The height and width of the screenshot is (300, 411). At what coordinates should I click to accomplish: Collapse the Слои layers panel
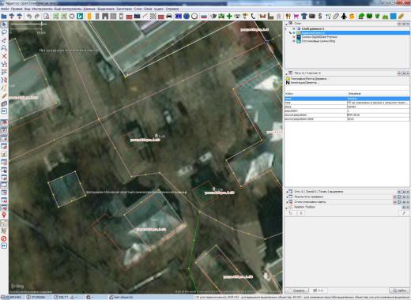tap(286, 24)
